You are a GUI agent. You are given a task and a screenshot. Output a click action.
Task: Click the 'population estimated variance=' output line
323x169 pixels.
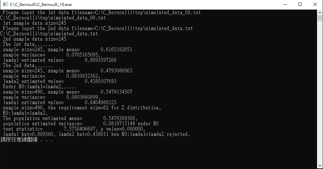[x=81, y=124]
